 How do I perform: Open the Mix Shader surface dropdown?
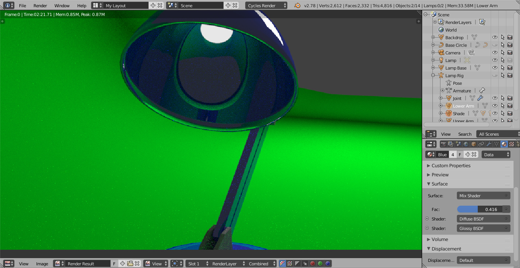tap(483, 196)
